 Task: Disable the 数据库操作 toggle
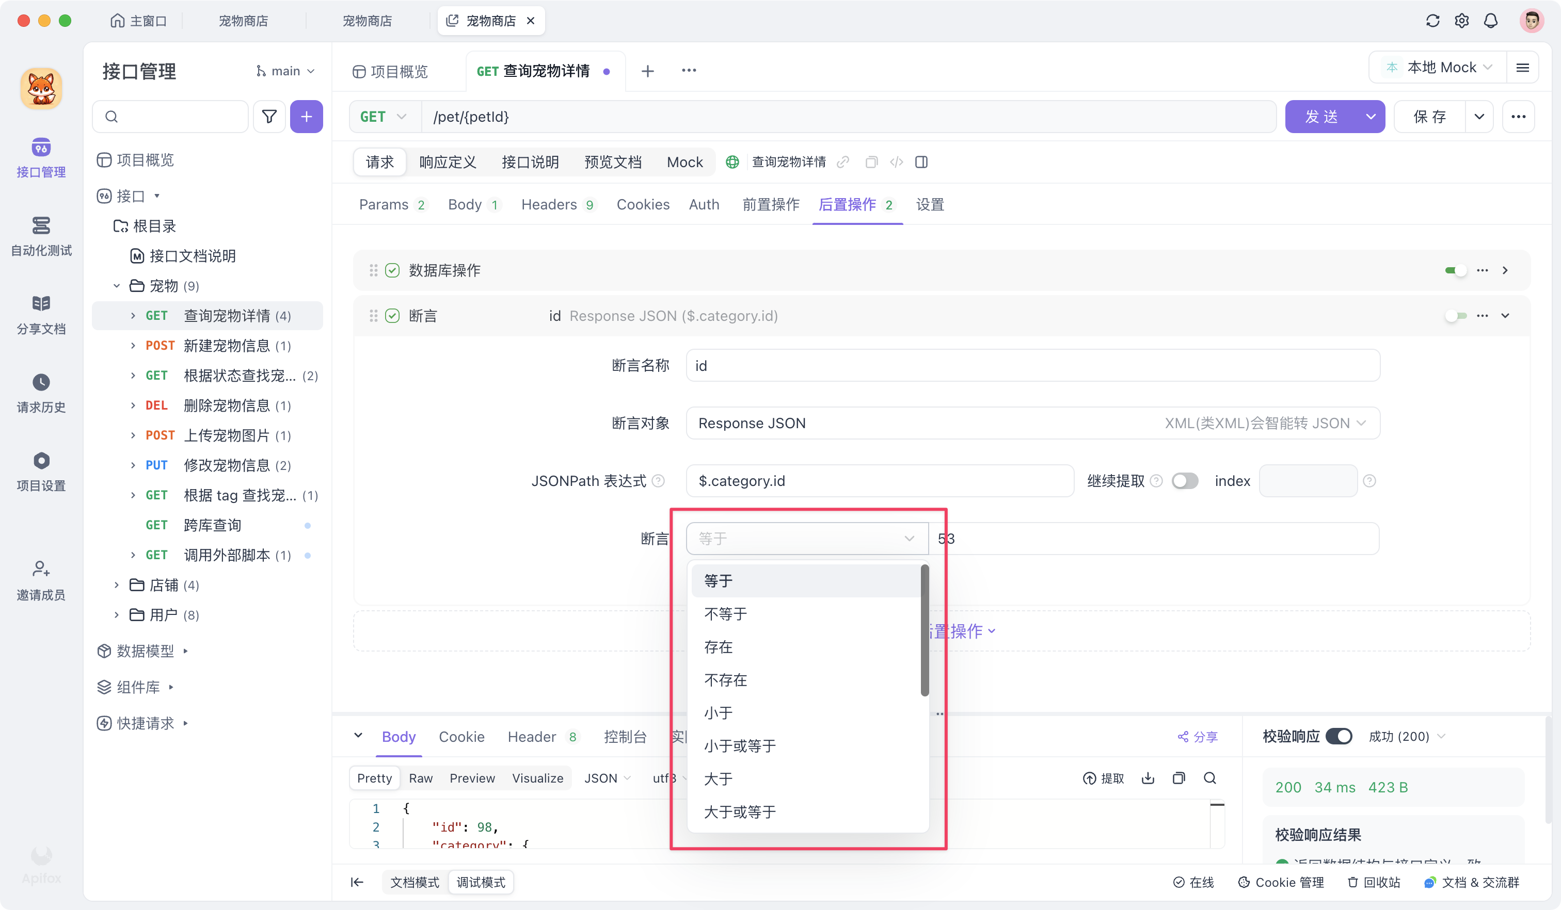coord(1456,270)
